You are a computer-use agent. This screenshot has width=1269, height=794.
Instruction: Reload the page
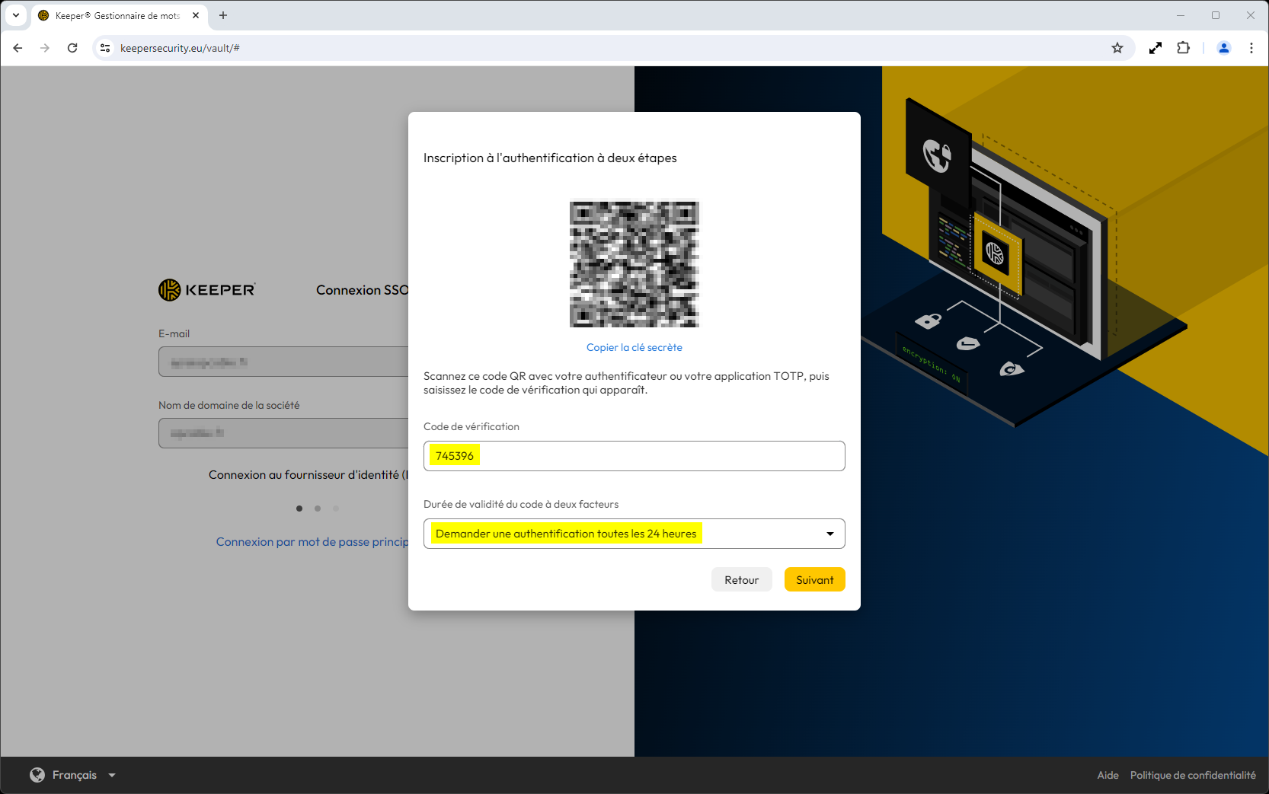[72, 48]
